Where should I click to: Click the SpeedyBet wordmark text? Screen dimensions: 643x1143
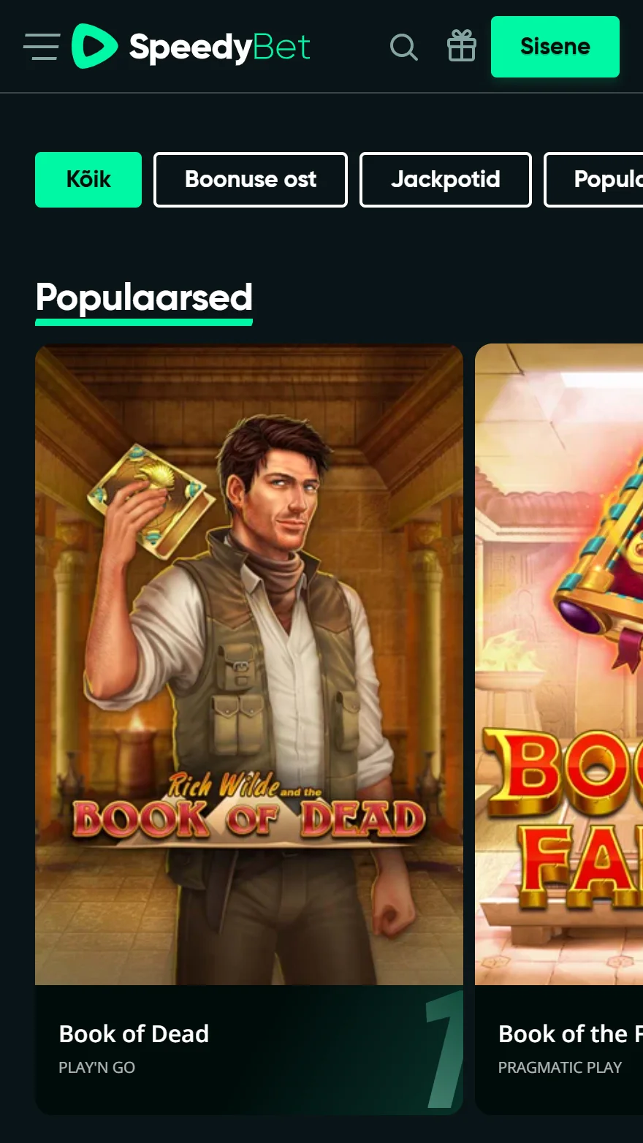(x=219, y=48)
